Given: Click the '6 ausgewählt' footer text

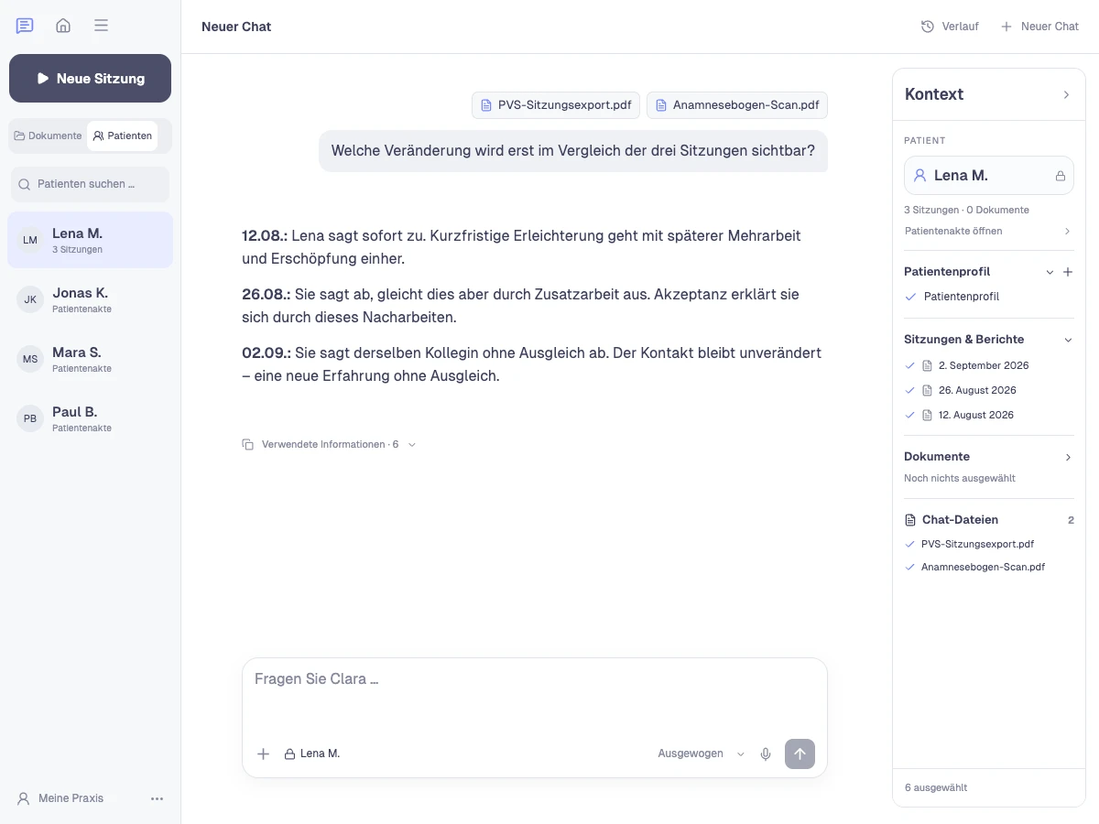Looking at the screenshot, I should point(936,787).
